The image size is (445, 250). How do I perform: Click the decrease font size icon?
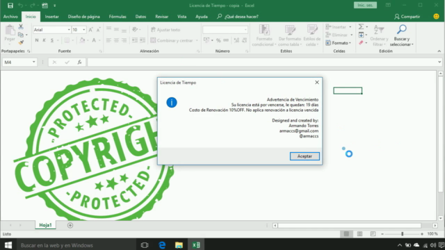pyautogui.click(x=98, y=30)
